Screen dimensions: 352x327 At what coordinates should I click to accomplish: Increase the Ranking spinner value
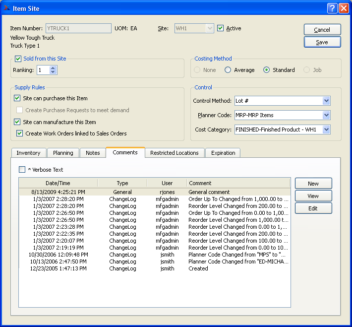pyautogui.click(x=54, y=68)
